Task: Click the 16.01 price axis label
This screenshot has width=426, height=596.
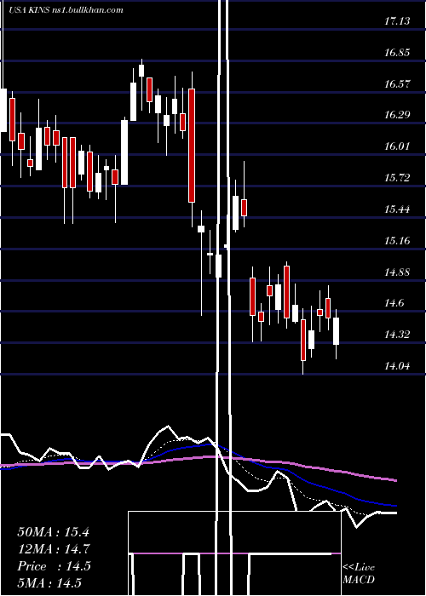Action: [397, 146]
